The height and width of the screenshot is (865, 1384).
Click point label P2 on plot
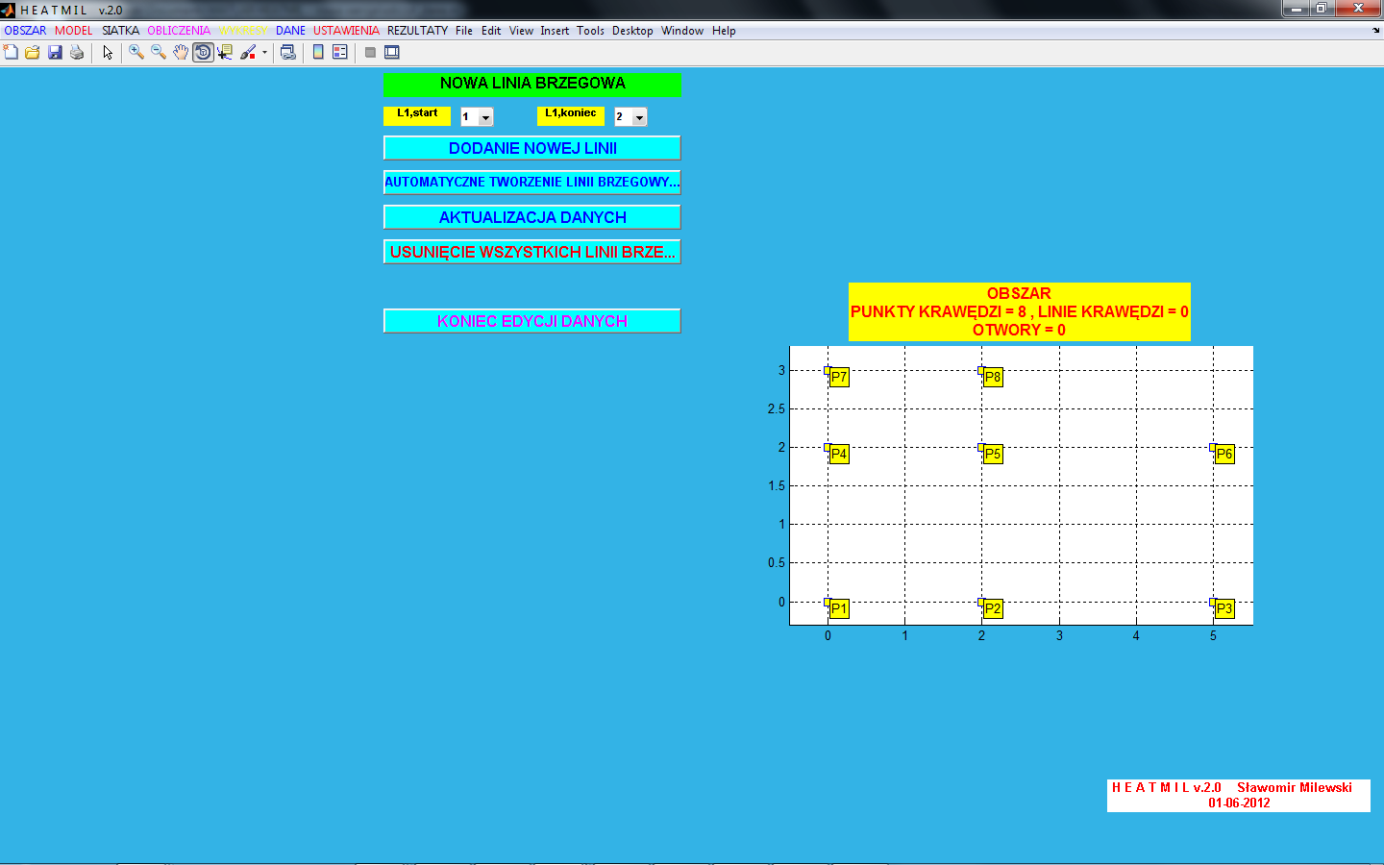point(993,608)
